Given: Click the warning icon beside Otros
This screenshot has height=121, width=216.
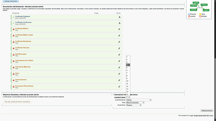Looking at the screenshot, I should [13, 74].
